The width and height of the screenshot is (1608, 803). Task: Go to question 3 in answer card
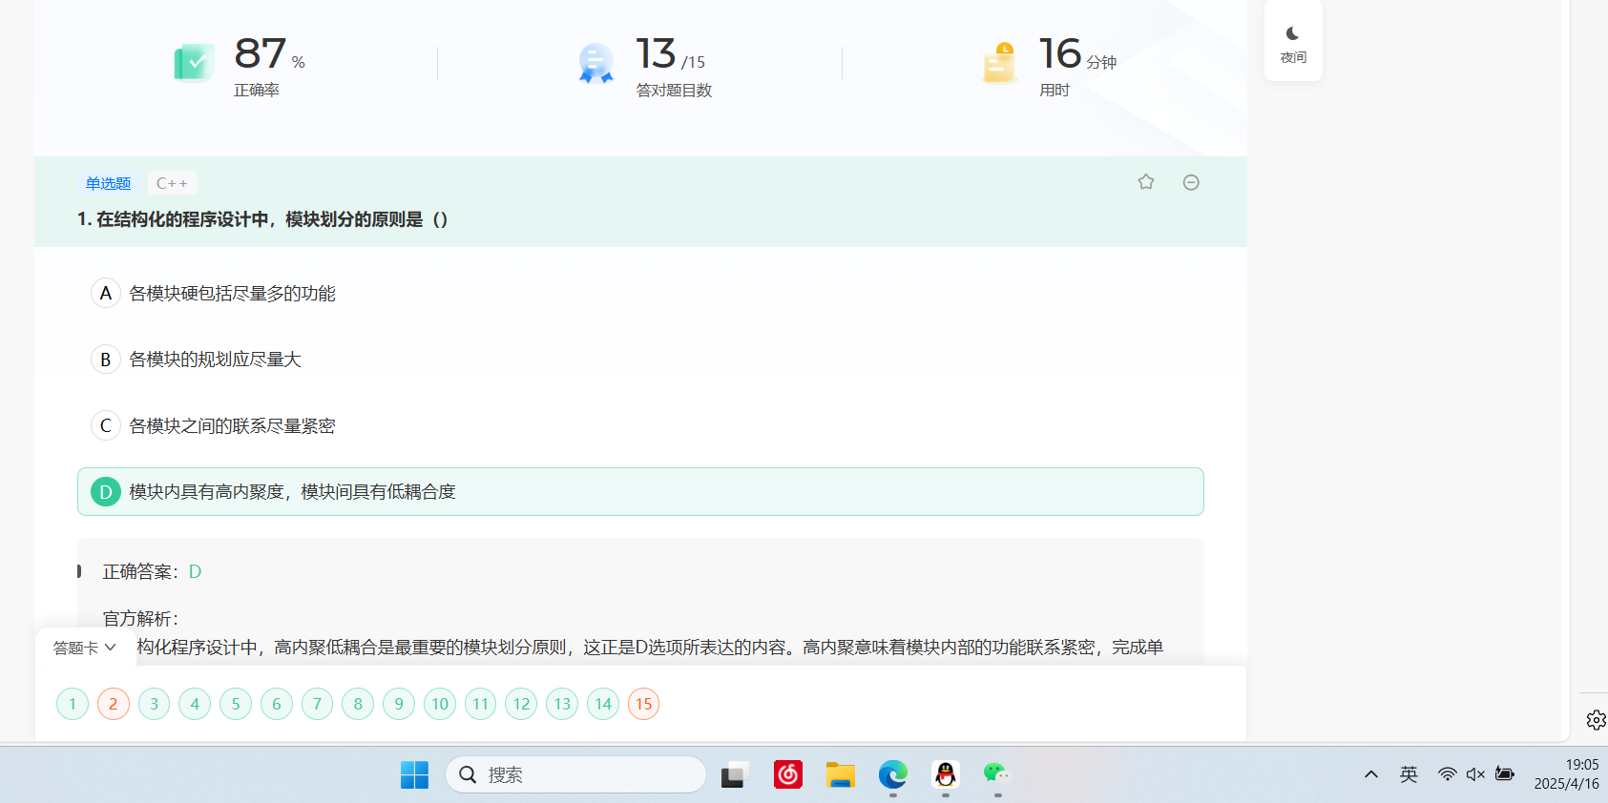click(154, 704)
